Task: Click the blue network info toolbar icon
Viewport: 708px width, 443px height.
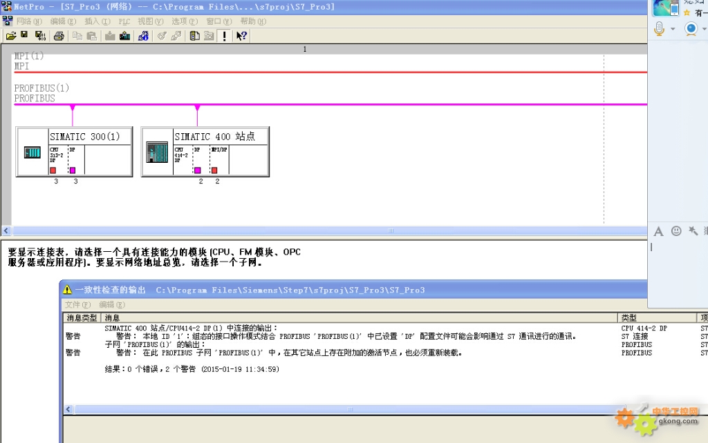Action: [143, 36]
